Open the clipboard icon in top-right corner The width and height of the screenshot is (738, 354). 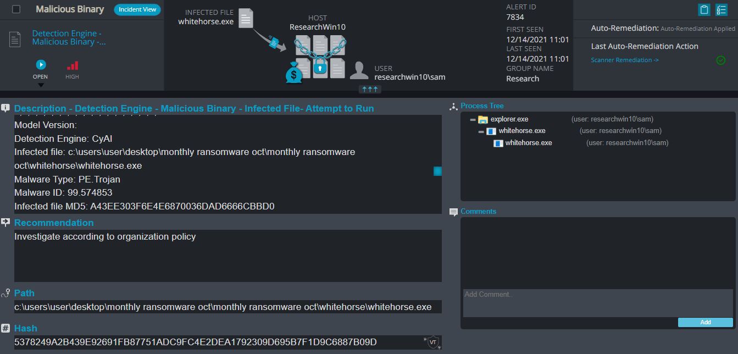704,9
